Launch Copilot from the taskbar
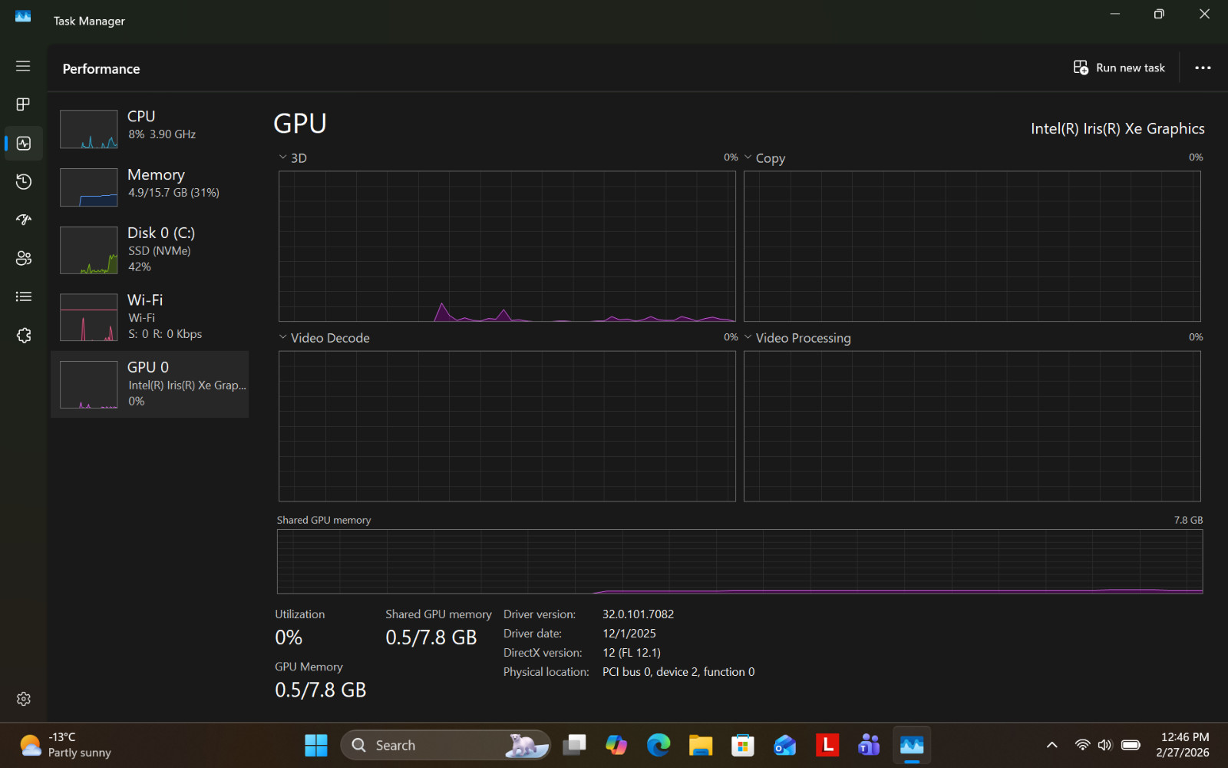Image resolution: width=1228 pixels, height=768 pixels. [x=616, y=745]
